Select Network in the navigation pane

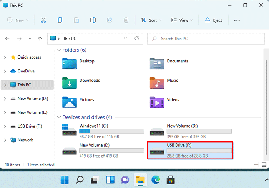[25, 140]
